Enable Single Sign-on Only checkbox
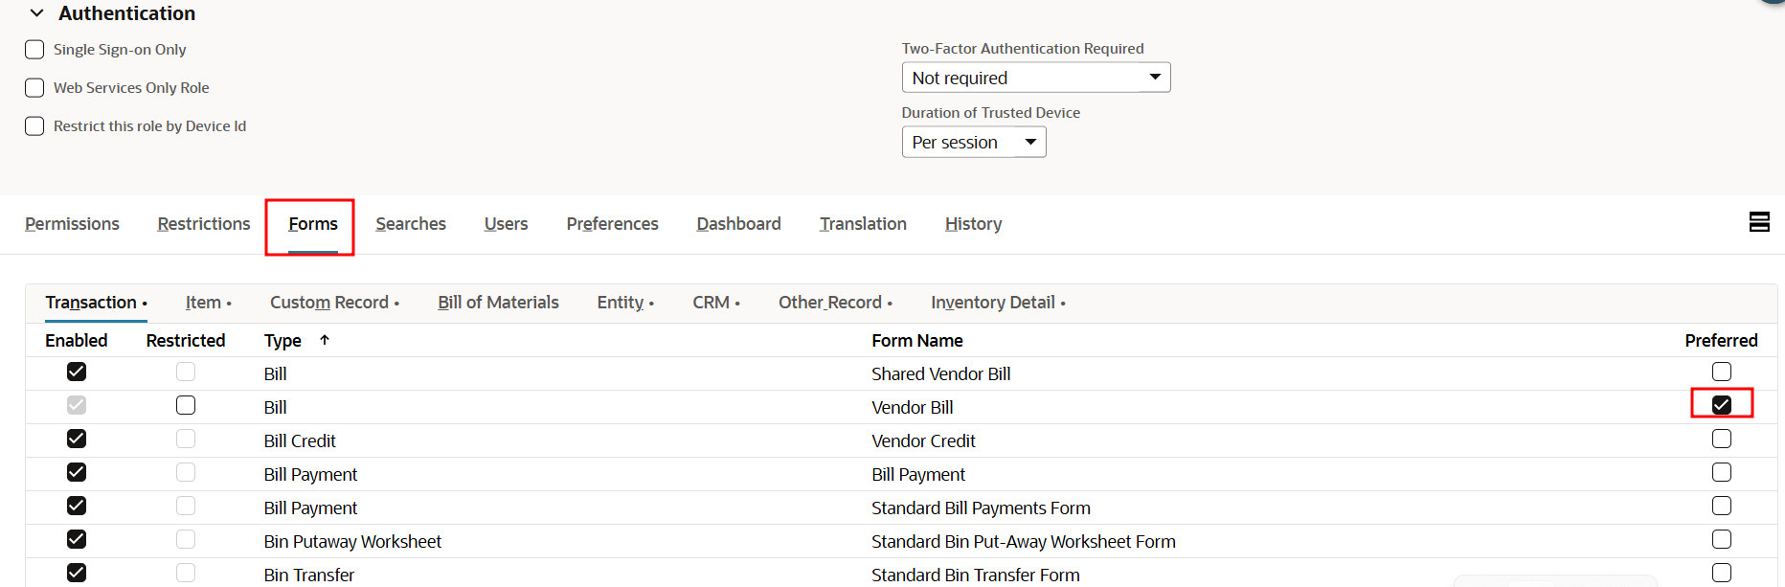Viewport: 1785px width, 587px height. coord(34,50)
